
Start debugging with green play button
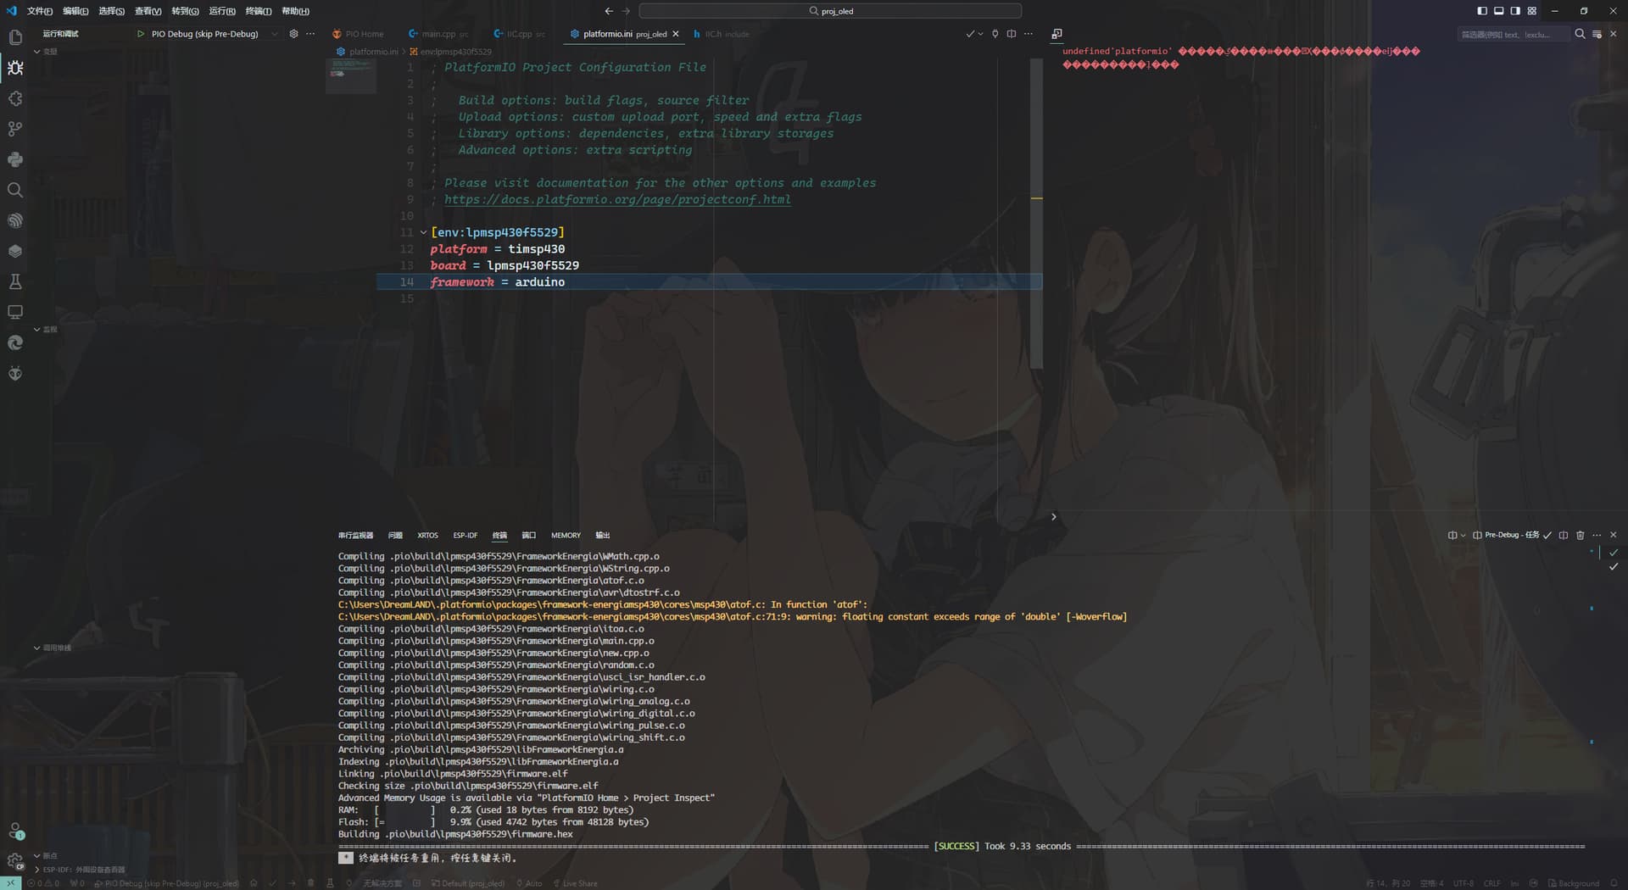(141, 34)
